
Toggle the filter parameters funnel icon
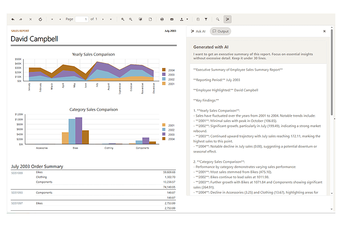(x=206, y=20)
